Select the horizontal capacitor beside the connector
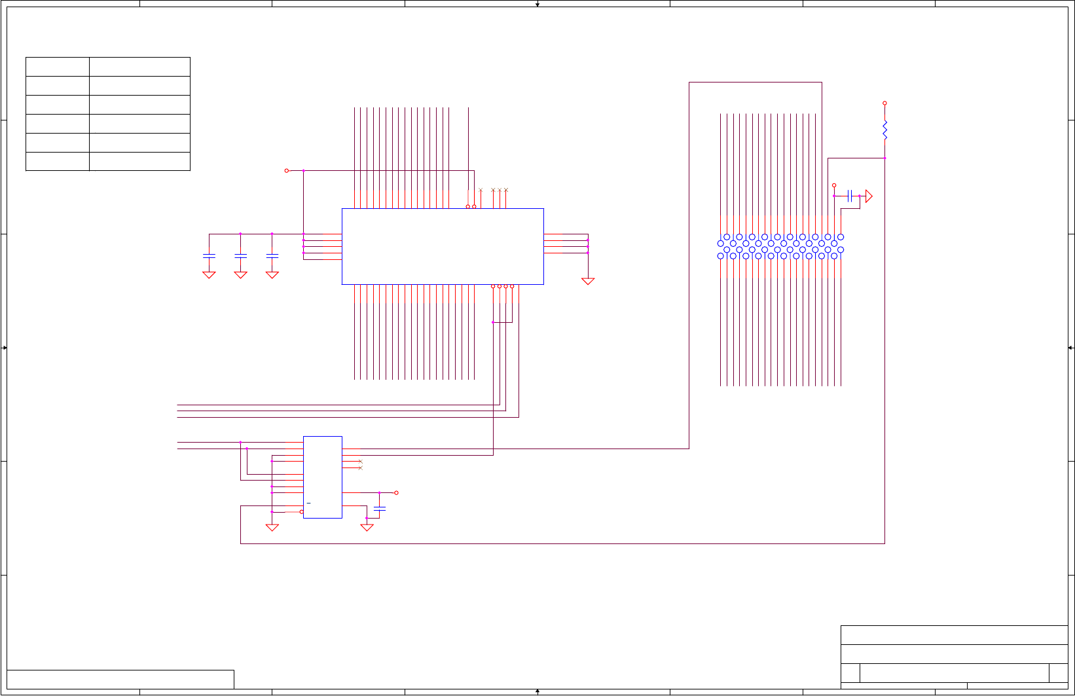Image resolution: width=1075 pixels, height=696 pixels. 850,196
